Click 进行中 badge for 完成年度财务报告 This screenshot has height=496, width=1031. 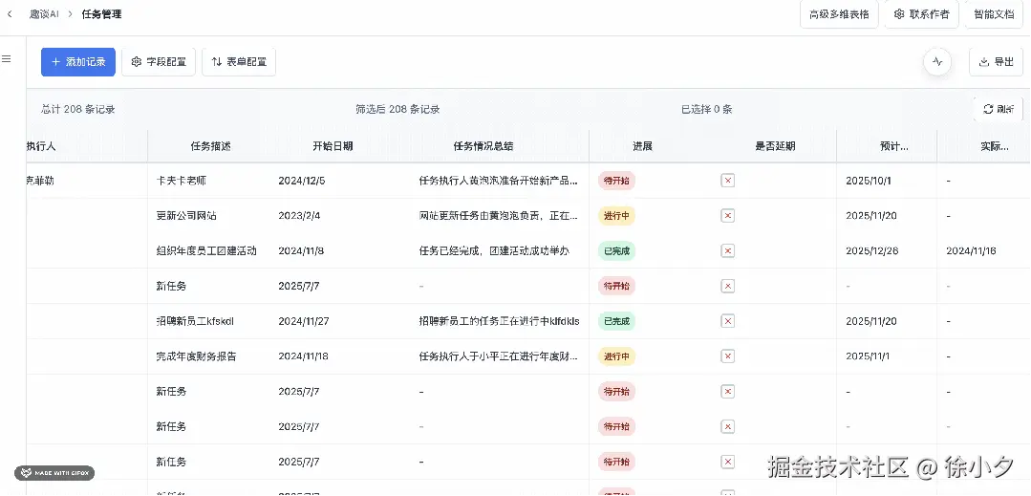[616, 356]
